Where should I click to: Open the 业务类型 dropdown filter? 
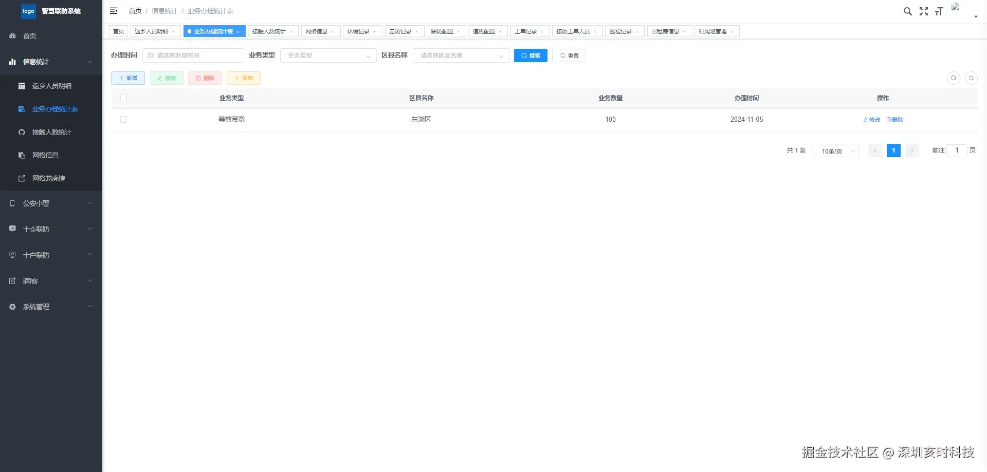tap(328, 55)
